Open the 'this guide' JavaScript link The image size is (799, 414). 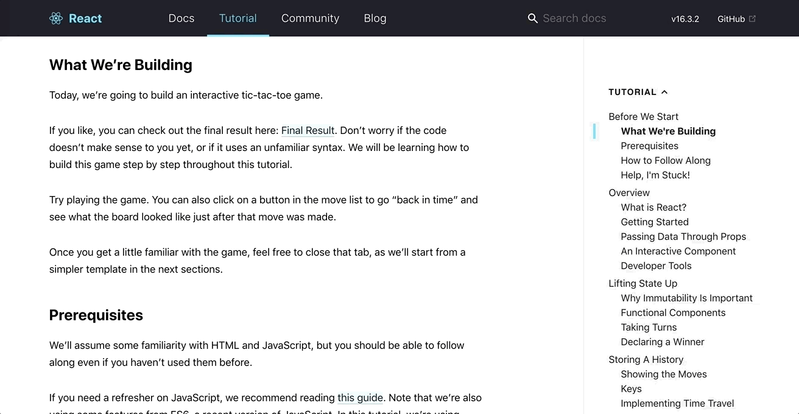coord(360,398)
